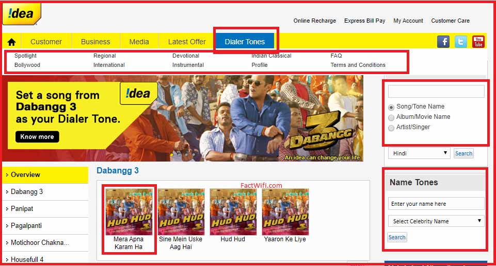Open the Devotional submenu link
Screen dimensions: 496x266
coord(186,56)
